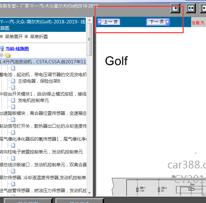Open 制动信号灯开关 entry
The height and width of the screenshot is (203, 206).
(x=43, y=126)
